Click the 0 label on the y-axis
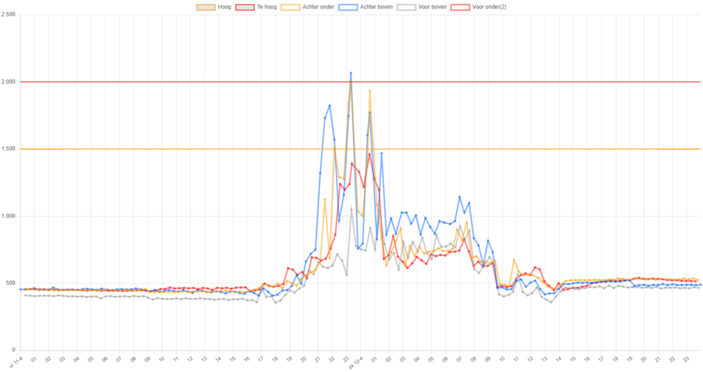 tap(14, 349)
